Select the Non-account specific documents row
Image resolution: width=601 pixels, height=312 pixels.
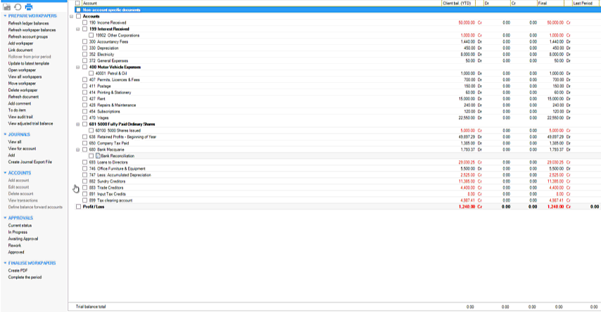(x=113, y=10)
